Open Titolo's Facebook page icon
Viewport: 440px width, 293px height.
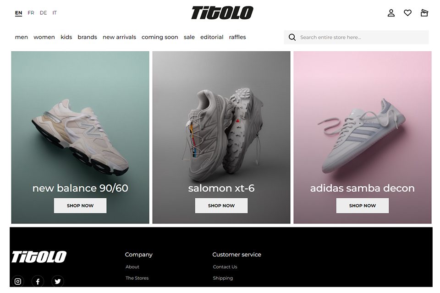point(38,281)
